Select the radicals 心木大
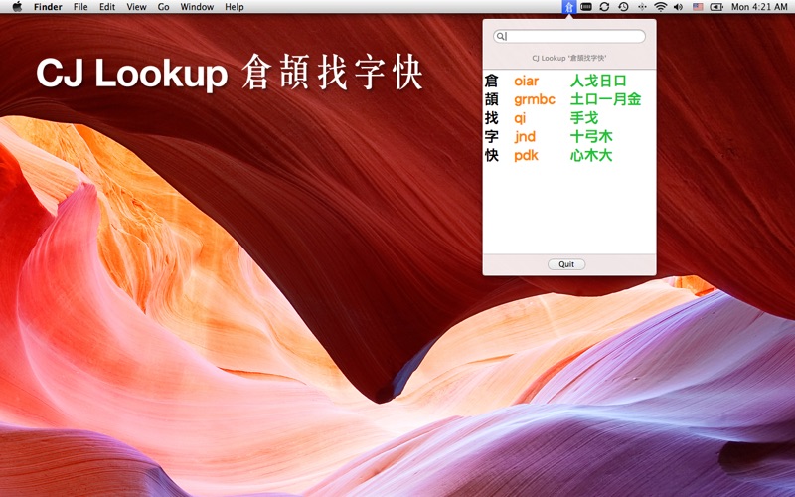Viewport: 795px width, 497px height. point(591,156)
